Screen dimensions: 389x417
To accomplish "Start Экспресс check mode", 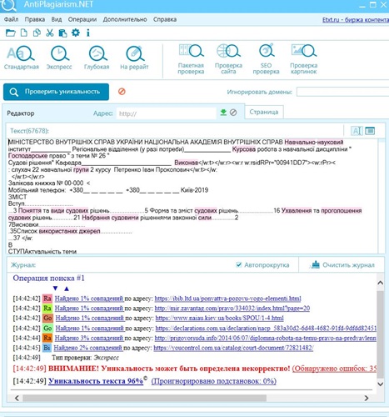I will [59, 58].
